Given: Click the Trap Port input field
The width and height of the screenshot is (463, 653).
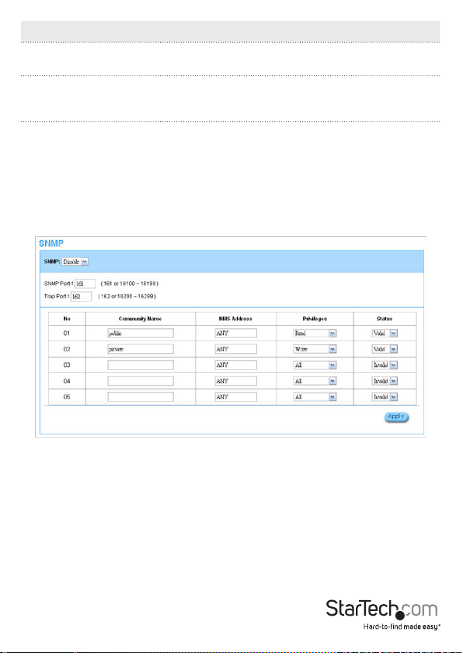Looking at the screenshot, I should (81, 296).
